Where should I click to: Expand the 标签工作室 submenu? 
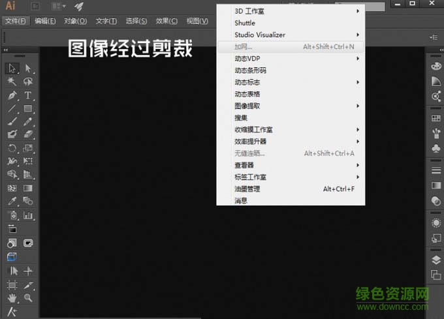click(x=291, y=177)
